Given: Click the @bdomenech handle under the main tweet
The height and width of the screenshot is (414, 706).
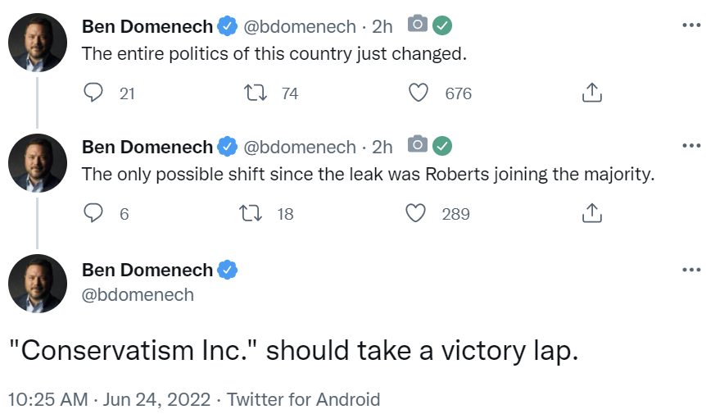Looking at the screenshot, I should (138, 294).
